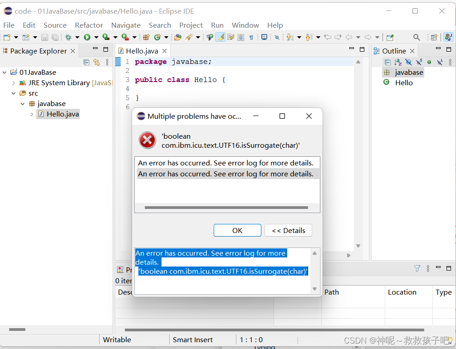Open the Problems view filter funnel icon

click(x=417, y=268)
